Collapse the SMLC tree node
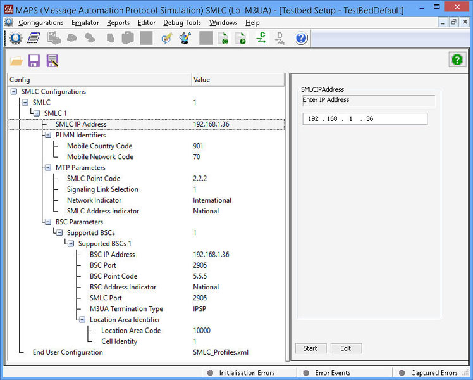Viewport: 473px width, 380px height. point(25,103)
